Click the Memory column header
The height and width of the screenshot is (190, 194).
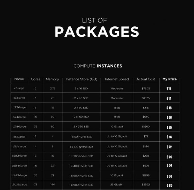(x=52, y=79)
